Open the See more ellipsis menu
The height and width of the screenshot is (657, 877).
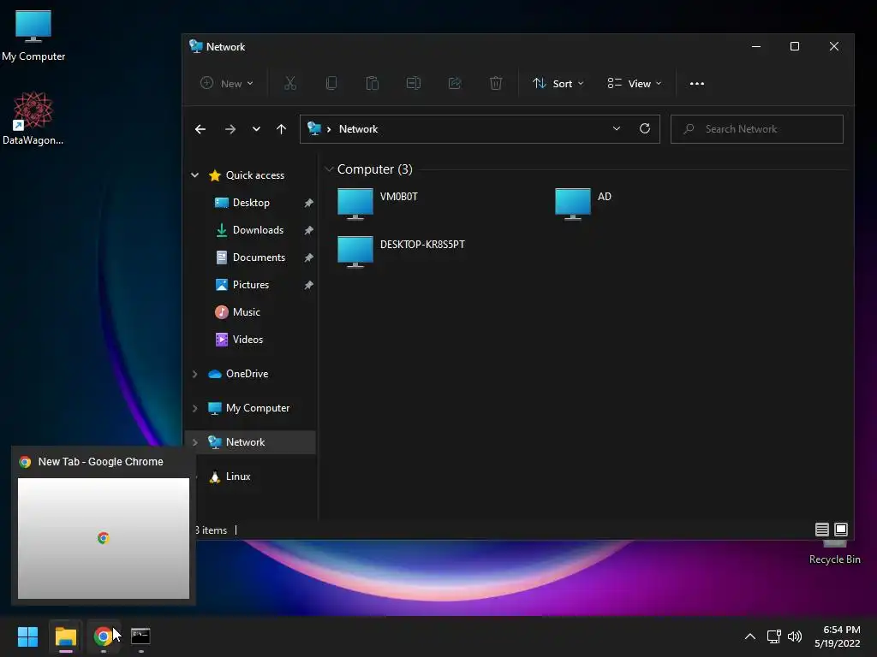(697, 83)
